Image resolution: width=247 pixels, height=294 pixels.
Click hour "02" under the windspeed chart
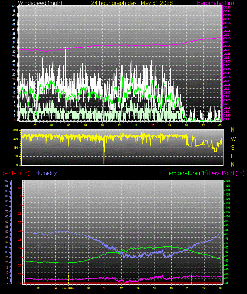(x=35, y=125)
